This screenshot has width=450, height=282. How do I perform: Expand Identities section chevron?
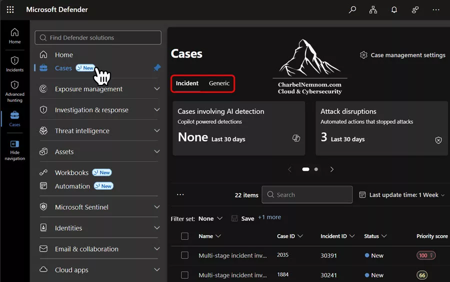[x=156, y=228]
